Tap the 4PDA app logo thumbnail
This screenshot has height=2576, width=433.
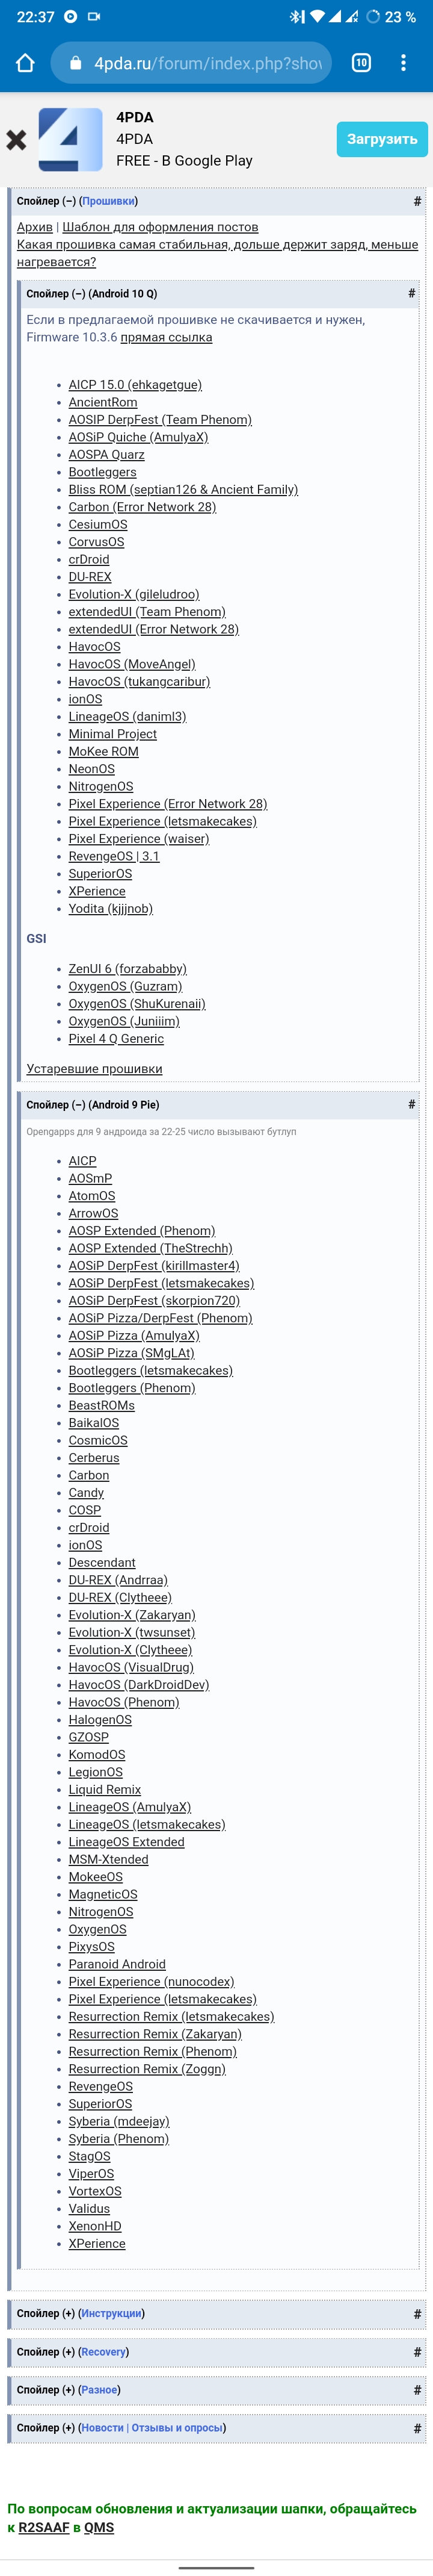coord(70,139)
